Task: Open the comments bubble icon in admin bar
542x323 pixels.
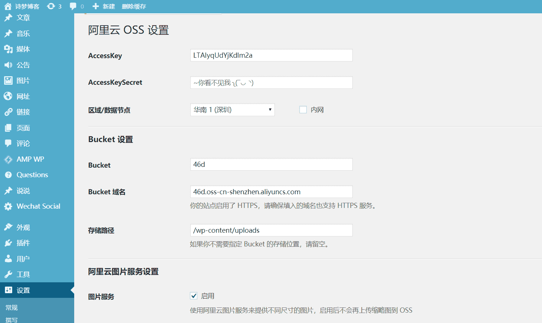Action: pyautogui.click(x=73, y=6)
